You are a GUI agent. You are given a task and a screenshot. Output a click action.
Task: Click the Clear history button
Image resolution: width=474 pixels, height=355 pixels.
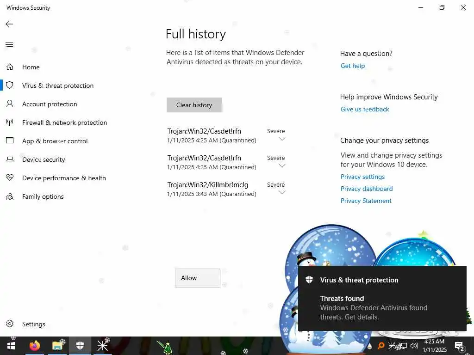pyautogui.click(x=194, y=105)
